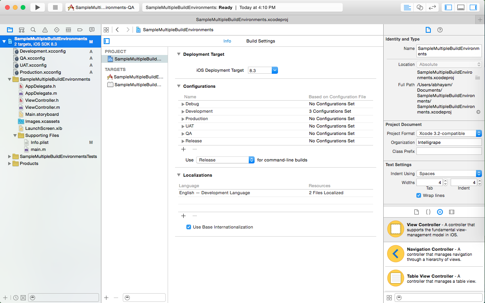
Task: Collapse the Localizations section
Action: [179, 175]
